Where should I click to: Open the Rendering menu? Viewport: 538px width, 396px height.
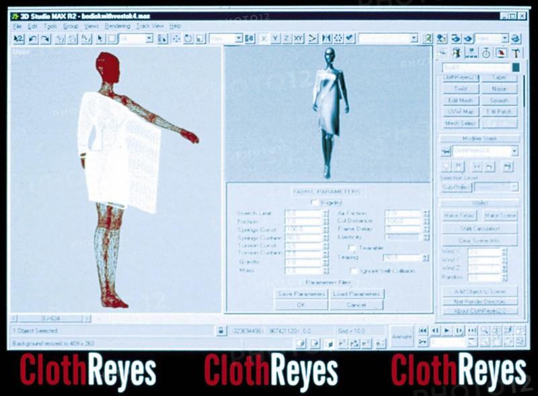[x=117, y=26]
